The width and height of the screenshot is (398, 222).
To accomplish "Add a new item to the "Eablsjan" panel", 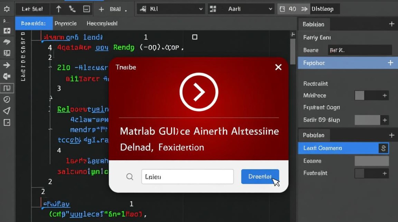I will 391,24.
